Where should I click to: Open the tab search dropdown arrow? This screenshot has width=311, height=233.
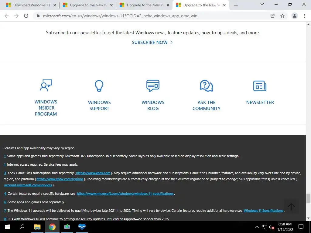[x=262, y=4]
